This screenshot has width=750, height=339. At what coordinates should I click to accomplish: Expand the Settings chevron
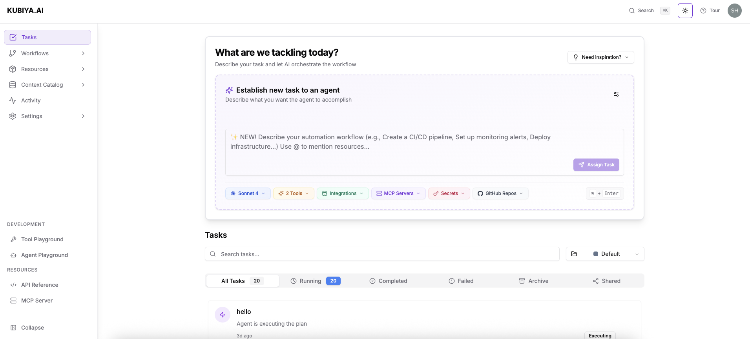83,116
